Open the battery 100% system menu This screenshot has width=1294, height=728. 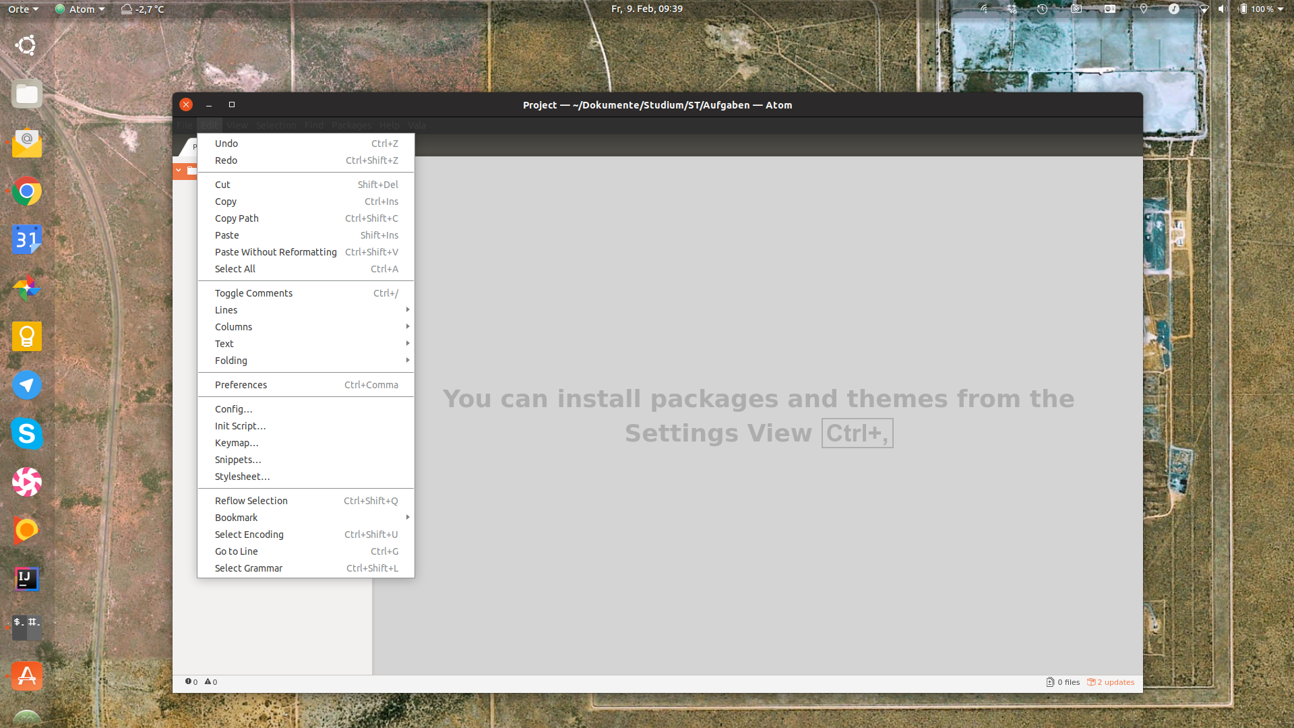pos(1261,9)
